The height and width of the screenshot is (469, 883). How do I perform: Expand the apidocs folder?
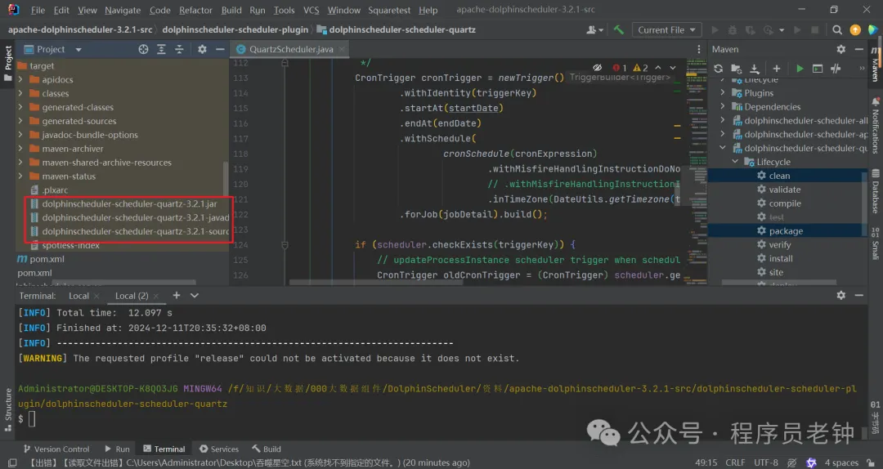(x=20, y=79)
